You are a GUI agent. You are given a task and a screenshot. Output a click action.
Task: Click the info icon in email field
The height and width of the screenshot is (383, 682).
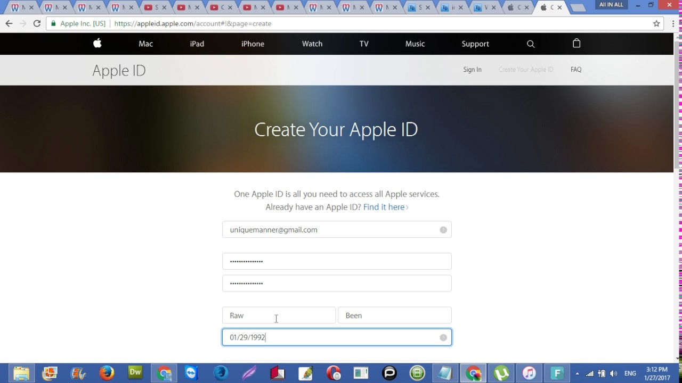point(443,230)
